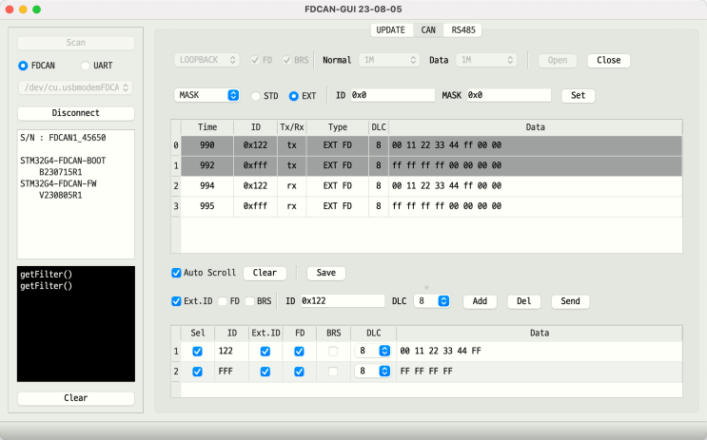Click the Close port button
This screenshot has height=440, width=707.
[x=609, y=61]
